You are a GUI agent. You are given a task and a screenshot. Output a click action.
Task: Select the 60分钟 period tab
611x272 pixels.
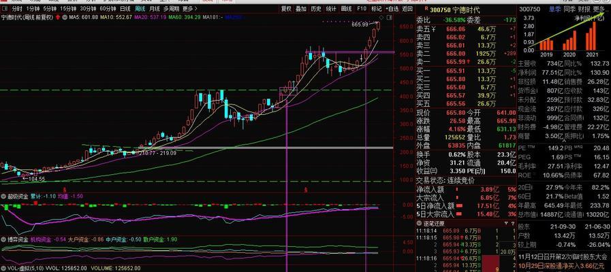(x=108, y=9)
